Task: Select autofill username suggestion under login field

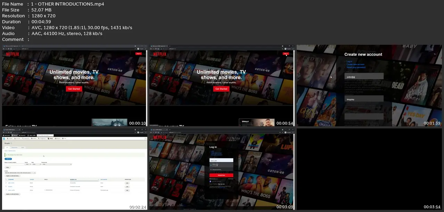Action: click(221, 165)
